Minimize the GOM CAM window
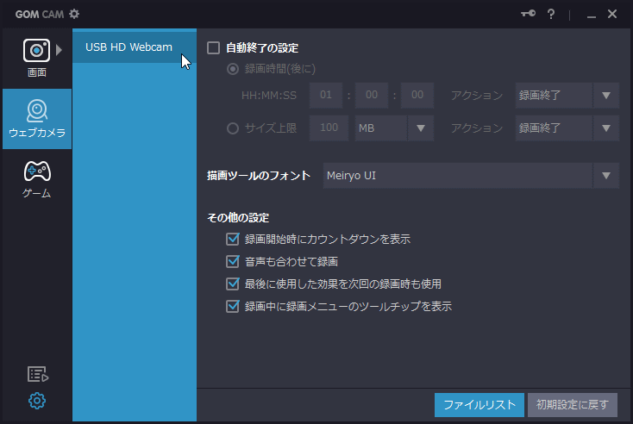633x424 pixels. click(x=592, y=16)
